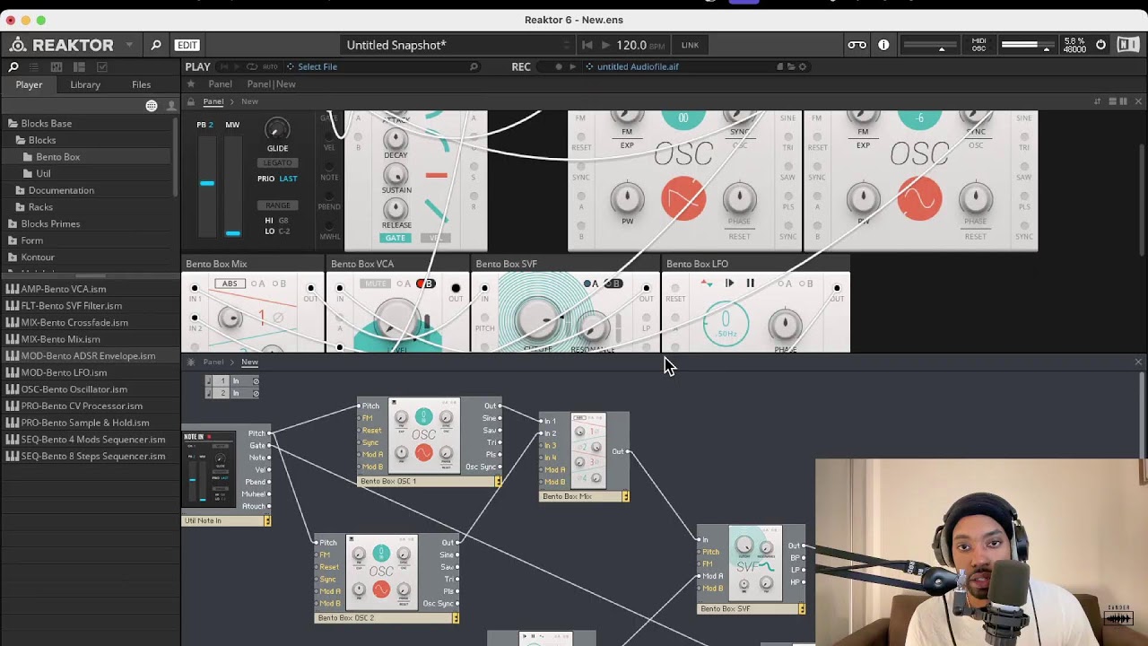The height and width of the screenshot is (646, 1148).
Task: Click the Native Instruments NI logo
Action: pos(1128,45)
